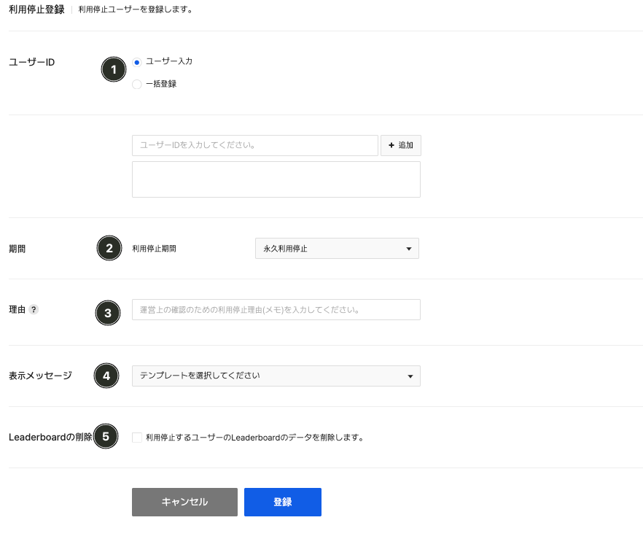The height and width of the screenshot is (547, 643).
Task: Choose the 一括登録 radio option
Action: coord(137,85)
